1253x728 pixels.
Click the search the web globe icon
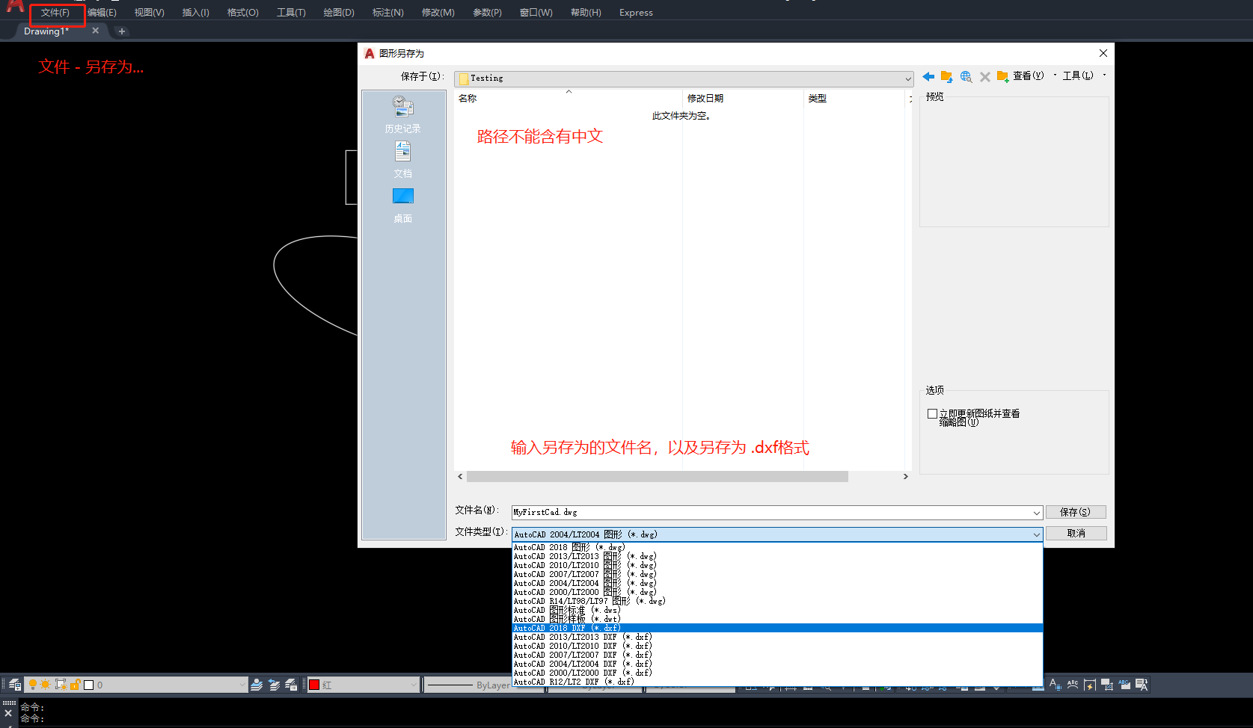tap(966, 76)
